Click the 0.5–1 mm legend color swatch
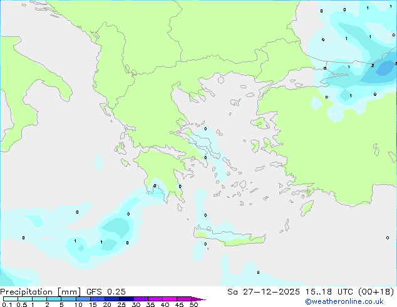The width and height of the screenshot is (397, 307). click(25, 299)
